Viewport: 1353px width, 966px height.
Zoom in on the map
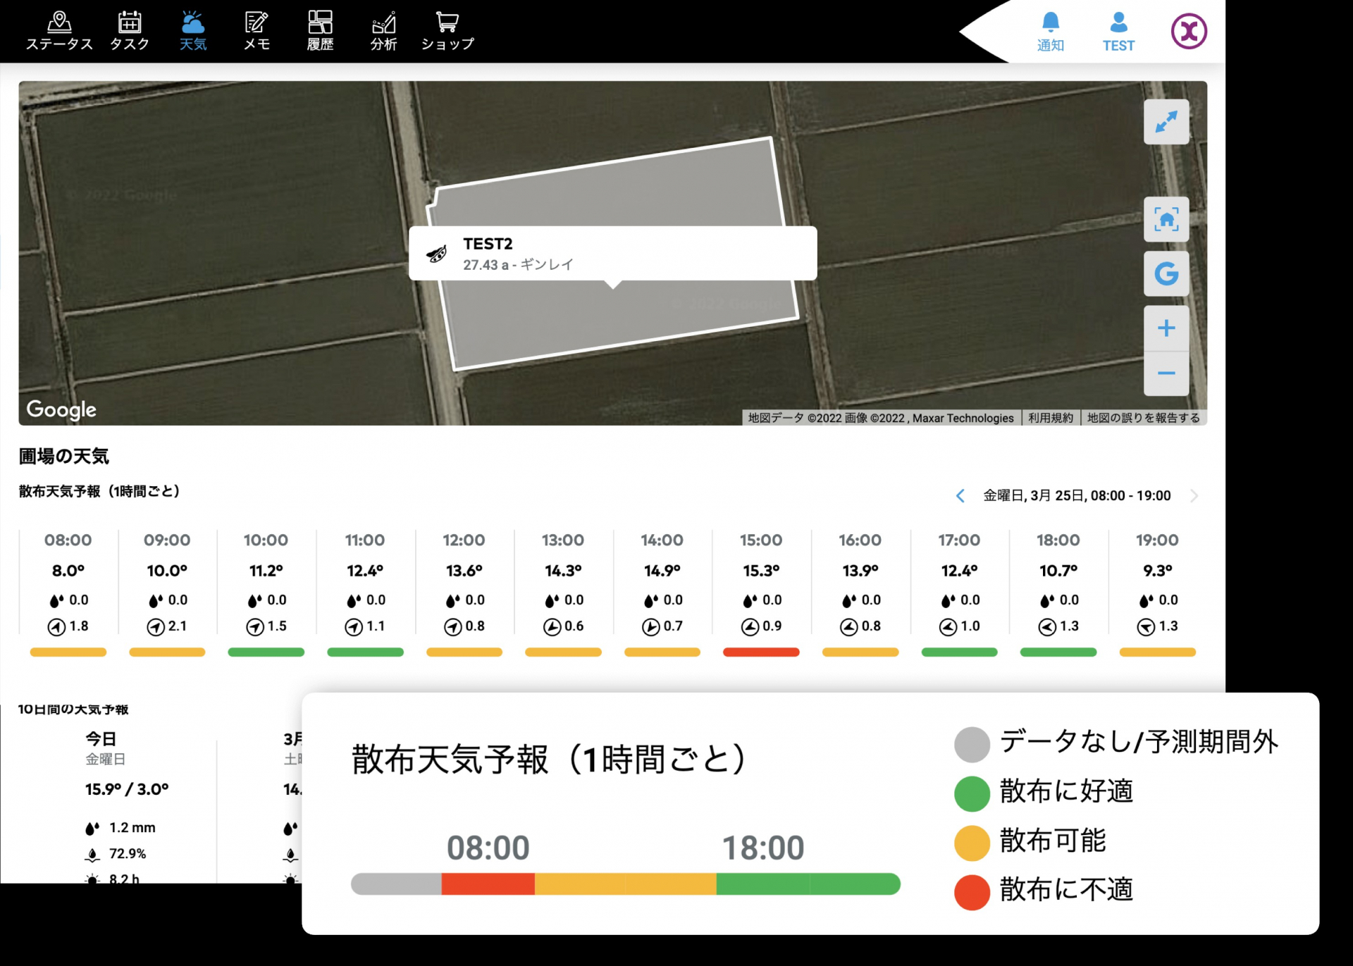point(1166,328)
